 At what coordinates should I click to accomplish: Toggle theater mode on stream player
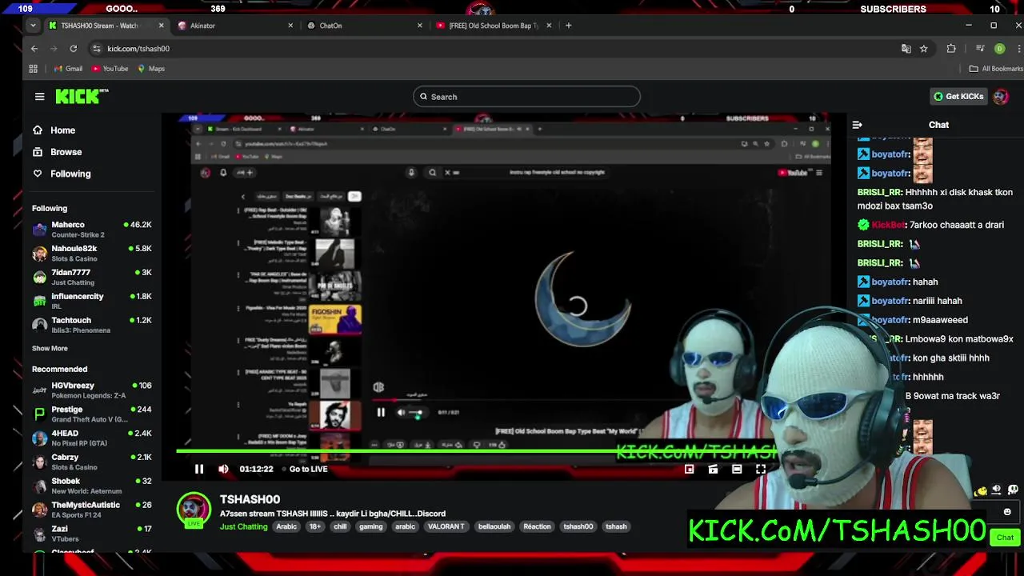[x=737, y=470]
